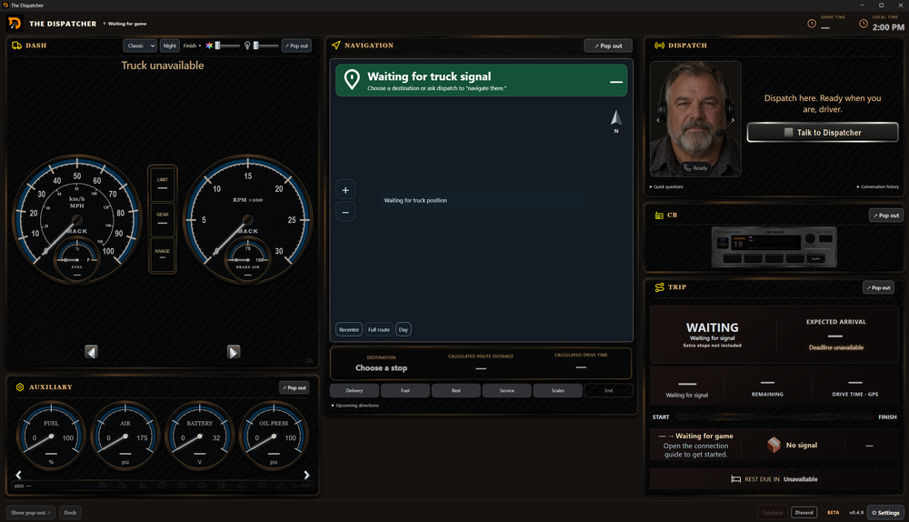Screen dimensions: 909x522
Task: Adjust the dash brightness slider
Action: tap(265, 45)
